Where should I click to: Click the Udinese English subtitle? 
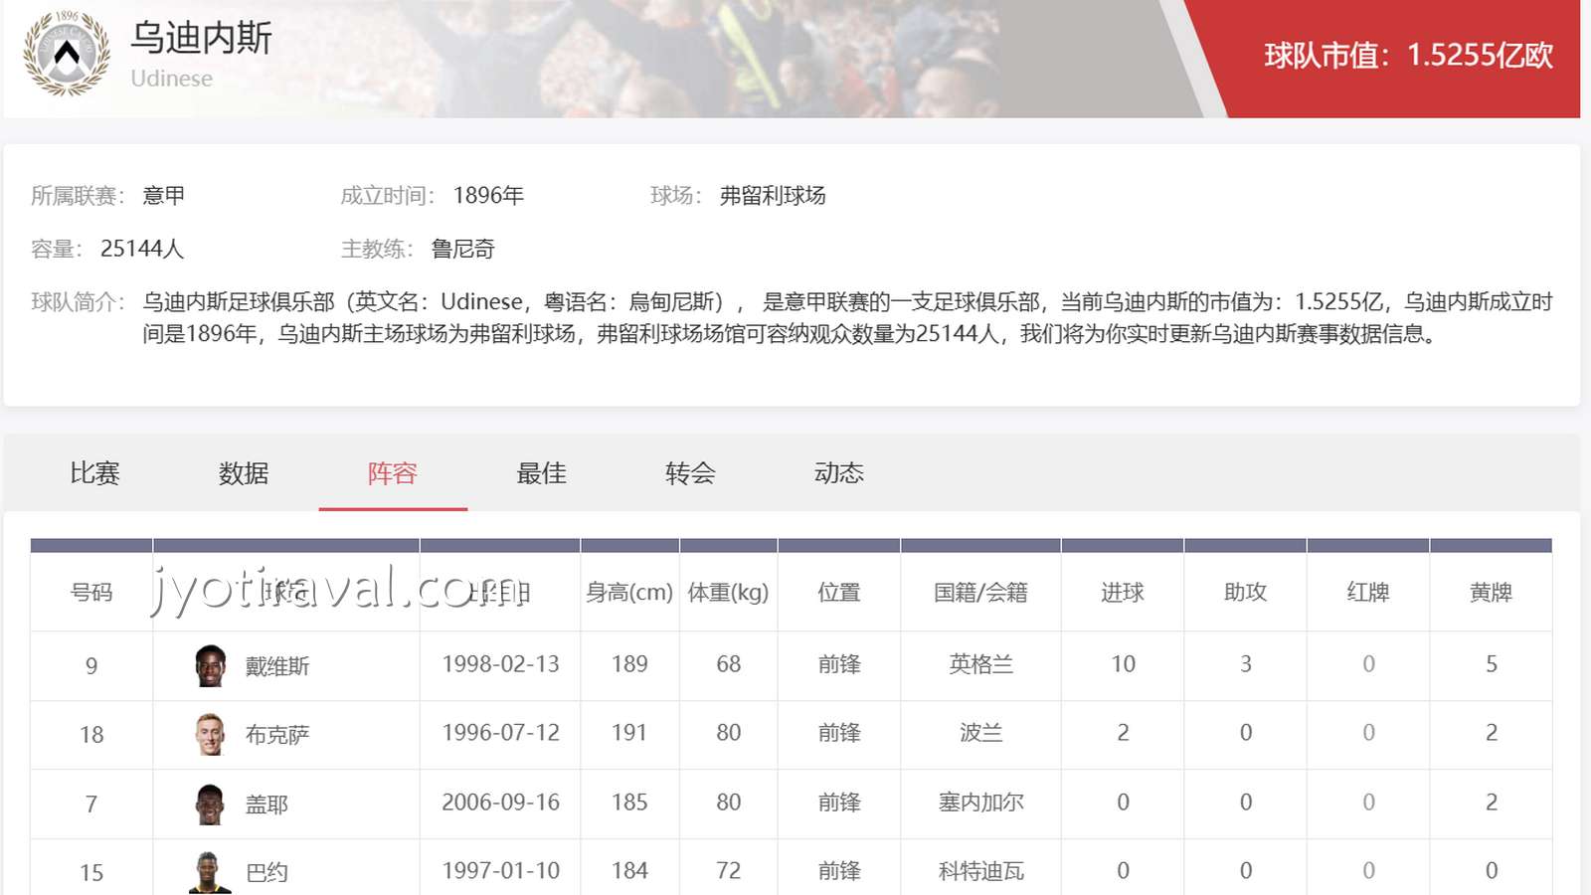click(171, 79)
